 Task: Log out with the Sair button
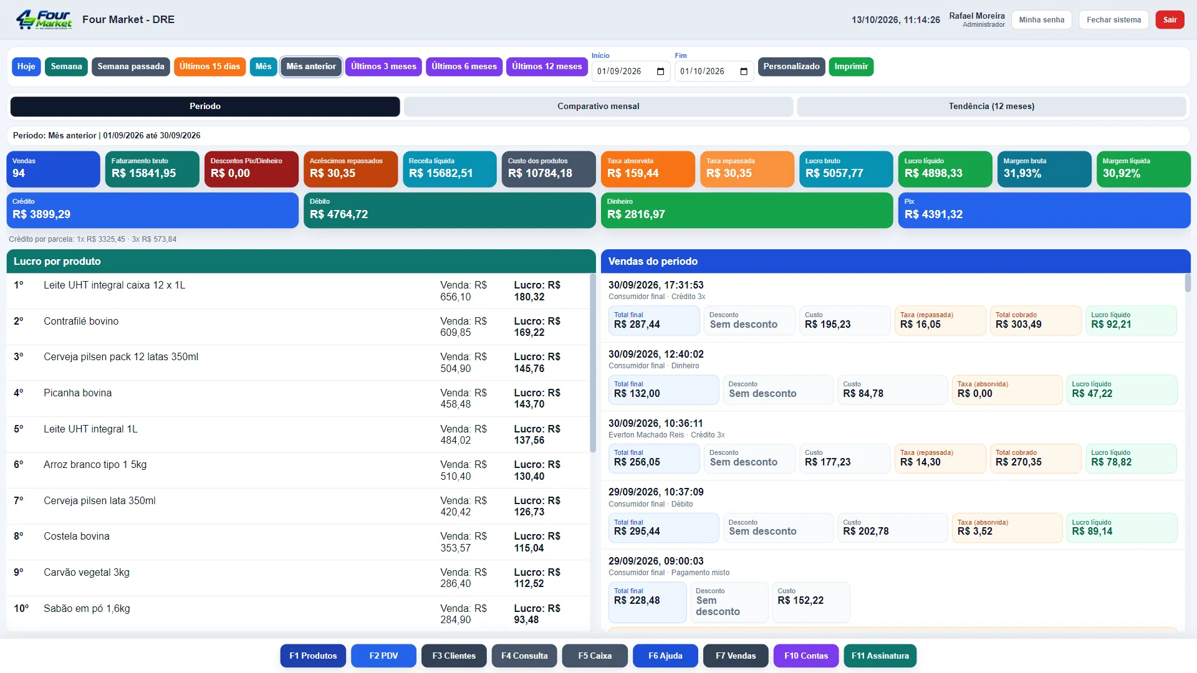[1170, 20]
